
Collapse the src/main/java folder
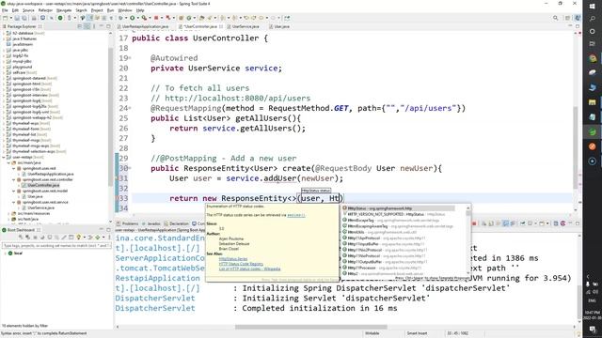click(8, 162)
